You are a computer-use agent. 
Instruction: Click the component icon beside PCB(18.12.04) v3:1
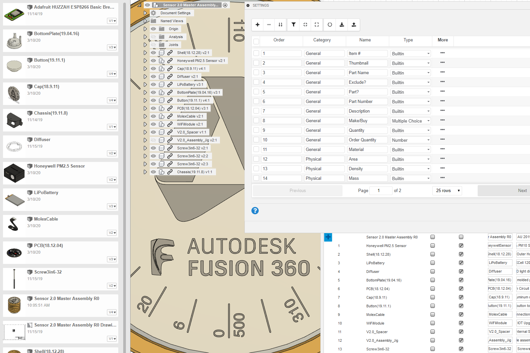[x=162, y=108]
